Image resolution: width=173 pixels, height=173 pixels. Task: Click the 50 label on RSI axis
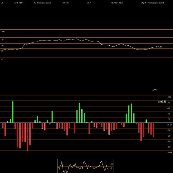tap(2, 45)
